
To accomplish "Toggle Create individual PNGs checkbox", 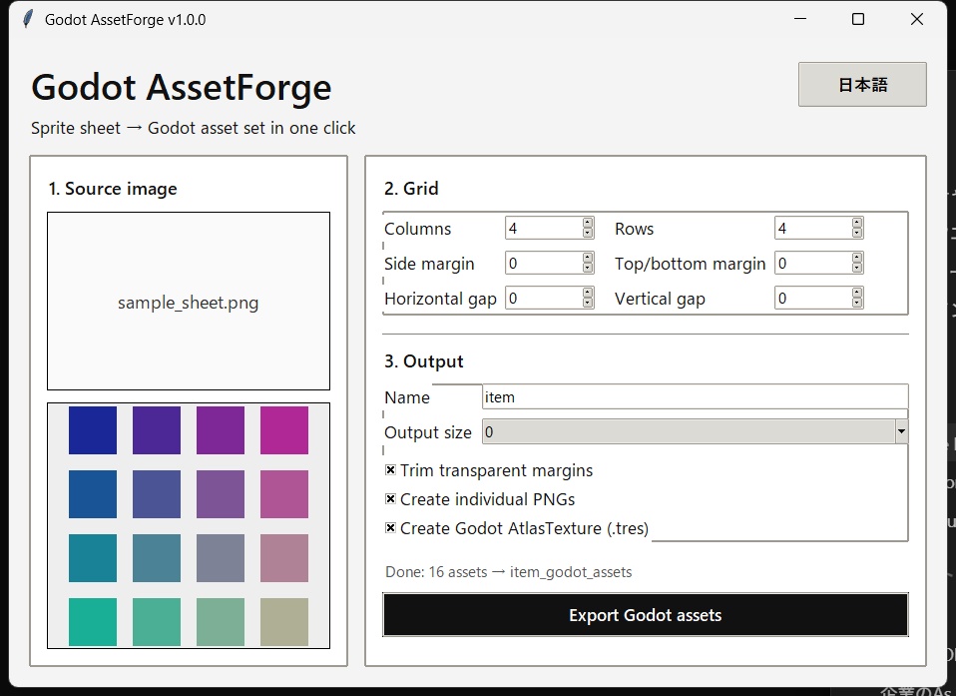I will [391, 499].
